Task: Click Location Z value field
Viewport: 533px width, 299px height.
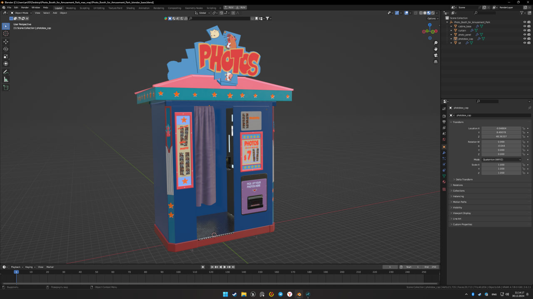Action: click(x=501, y=136)
